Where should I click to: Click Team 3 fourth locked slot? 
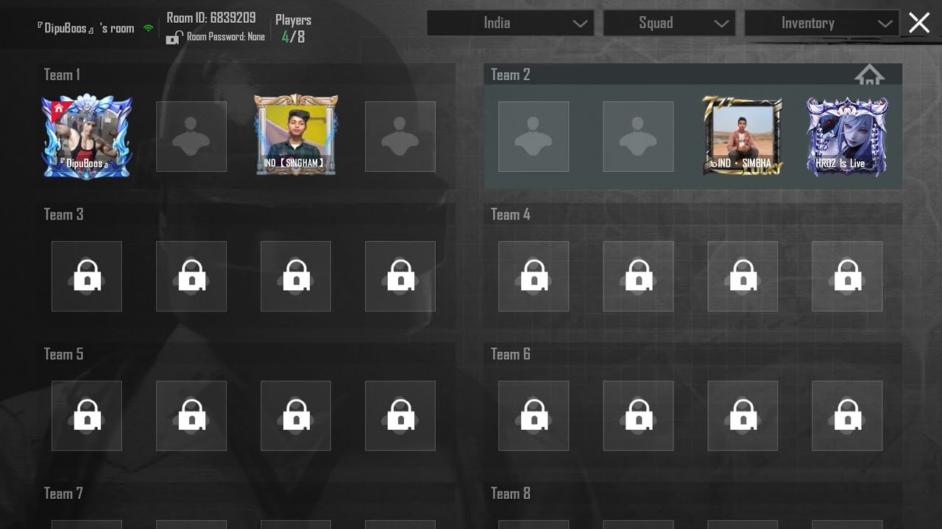pos(400,276)
